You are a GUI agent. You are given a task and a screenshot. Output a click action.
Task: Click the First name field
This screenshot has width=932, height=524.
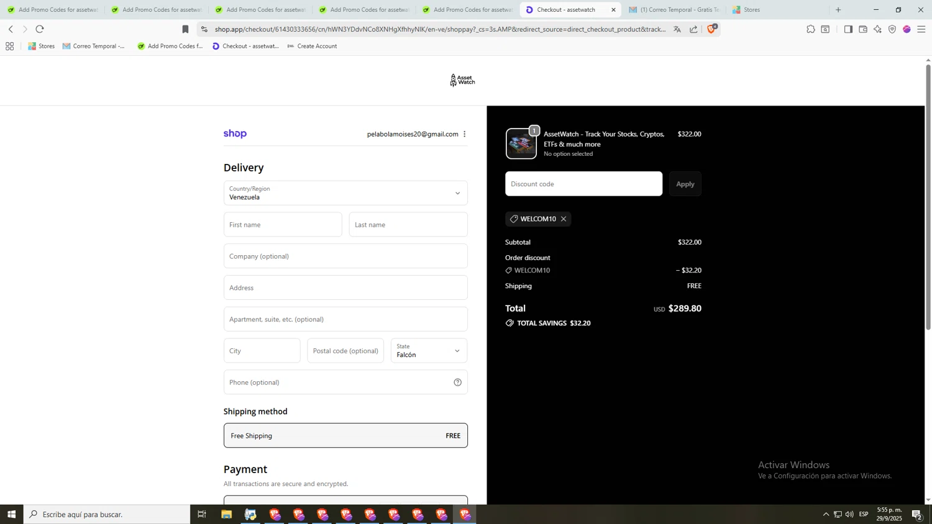[x=283, y=225]
